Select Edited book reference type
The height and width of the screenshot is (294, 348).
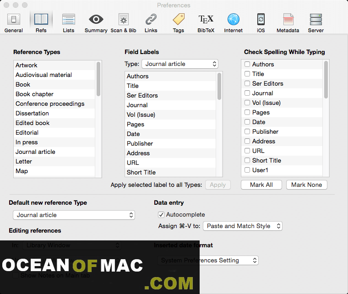click(54, 123)
